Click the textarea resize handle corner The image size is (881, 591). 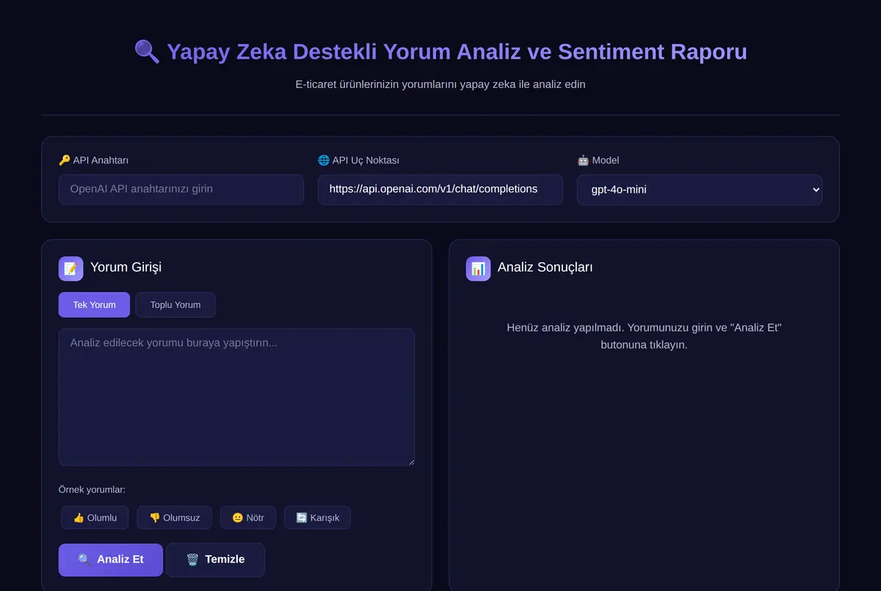click(410, 461)
